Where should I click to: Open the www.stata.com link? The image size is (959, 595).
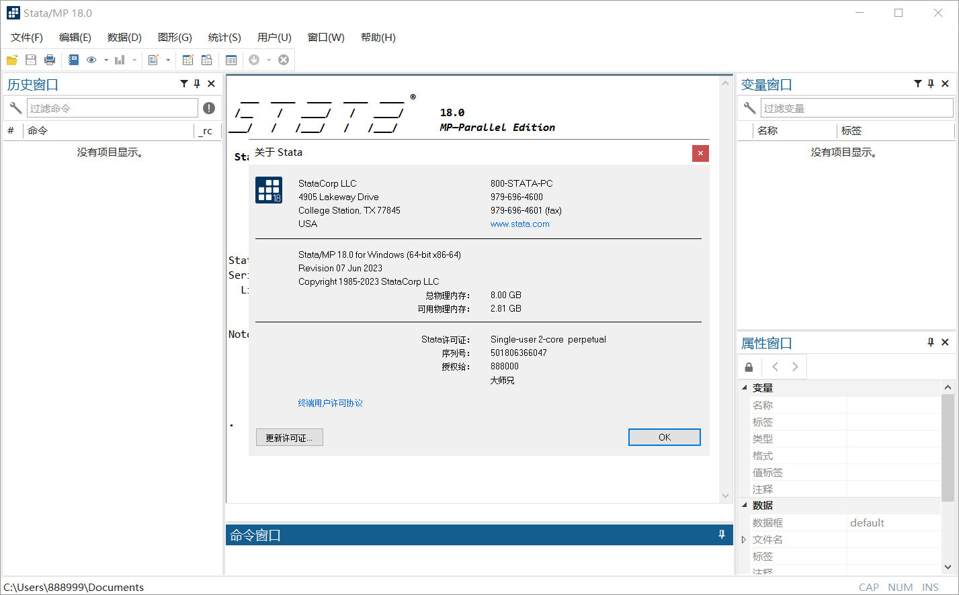[x=520, y=224]
